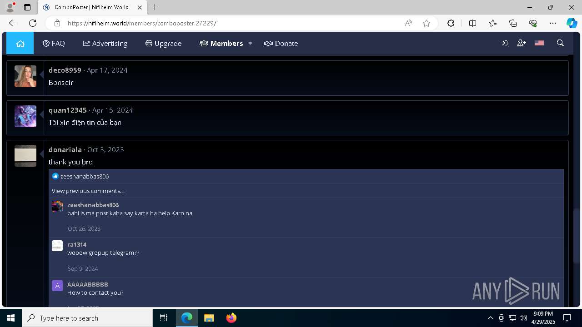Open Browser essentials icon
582x327 pixels.
coord(533,23)
